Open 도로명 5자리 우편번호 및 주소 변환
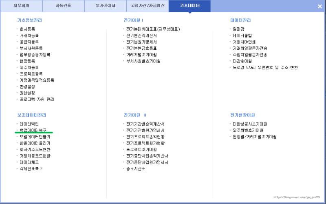The image size is (326, 204). (x=265, y=67)
